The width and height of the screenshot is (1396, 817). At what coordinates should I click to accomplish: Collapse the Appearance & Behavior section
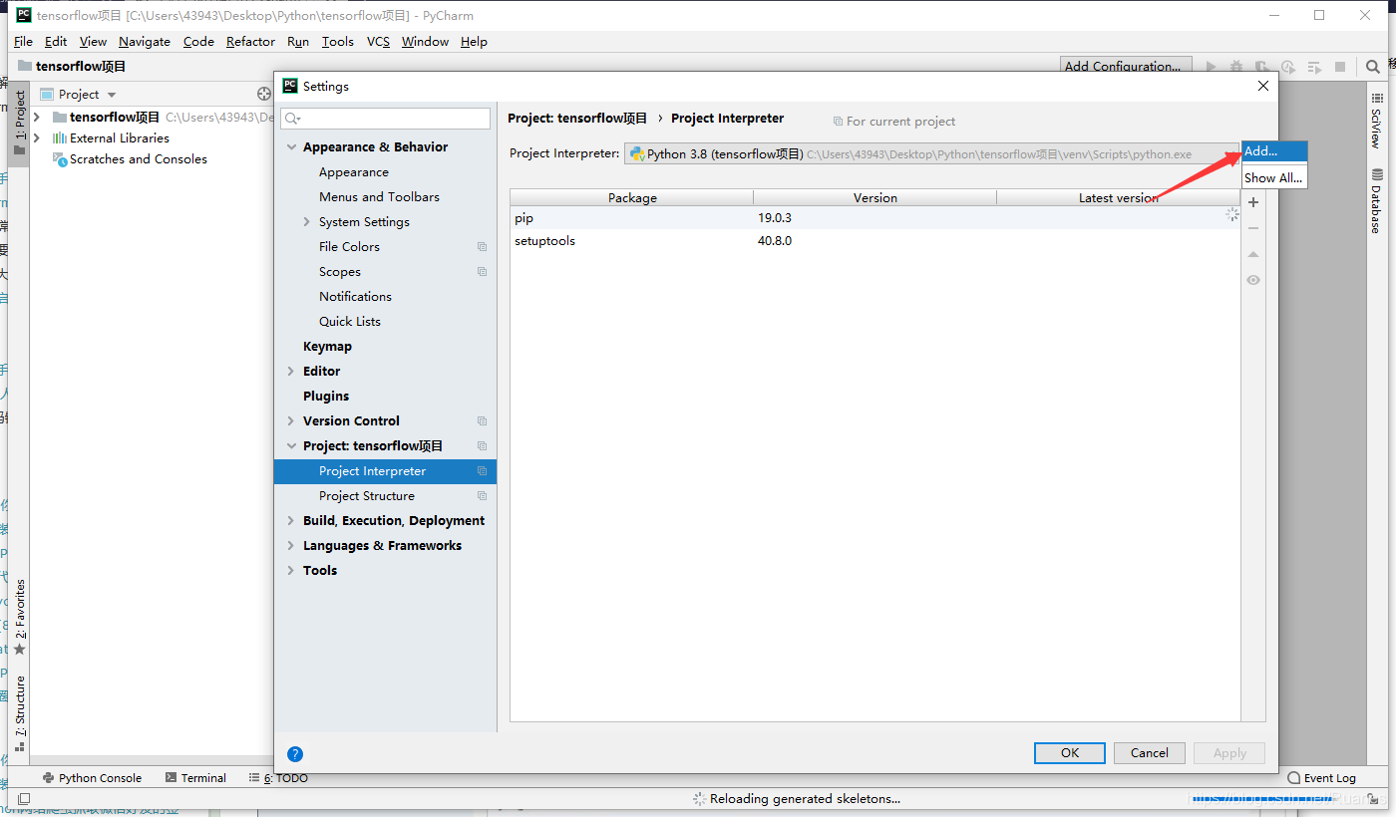click(x=292, y=147)
